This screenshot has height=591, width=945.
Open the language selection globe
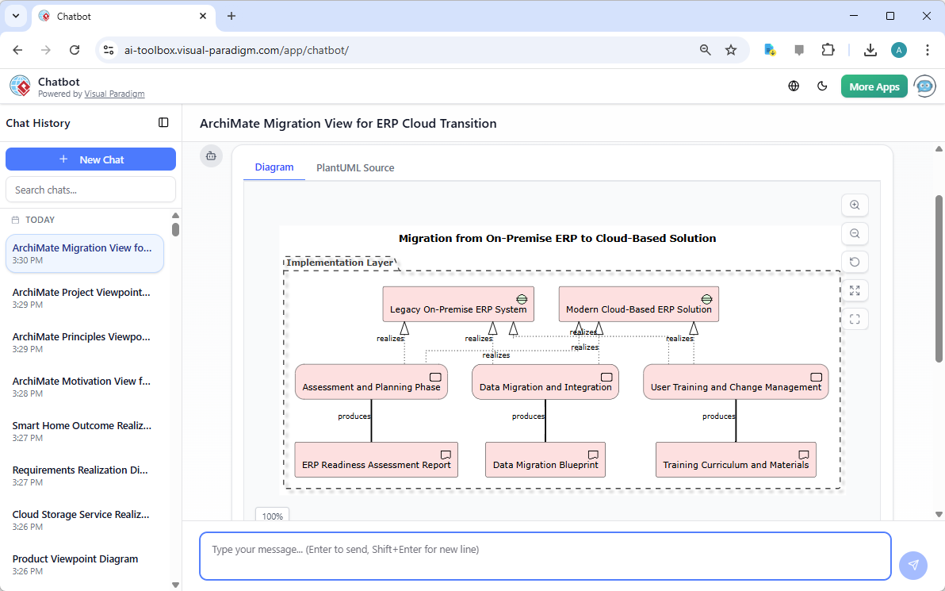point(794,86)
